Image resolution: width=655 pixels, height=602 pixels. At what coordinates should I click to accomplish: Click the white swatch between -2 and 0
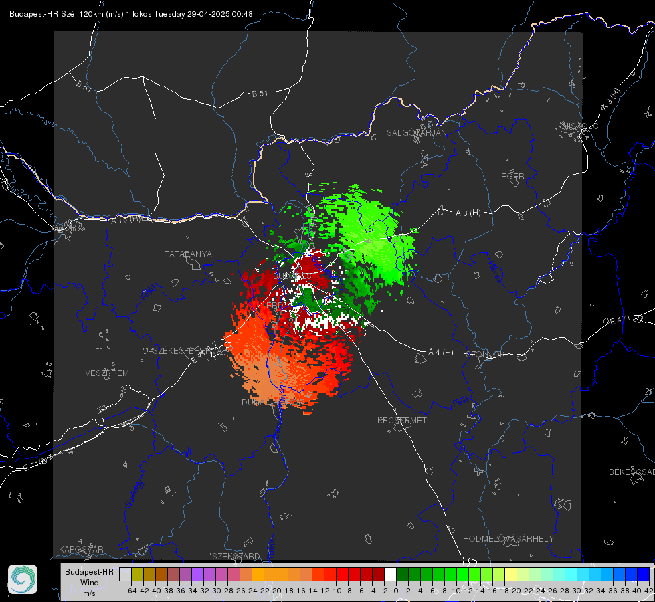(390, 574)
